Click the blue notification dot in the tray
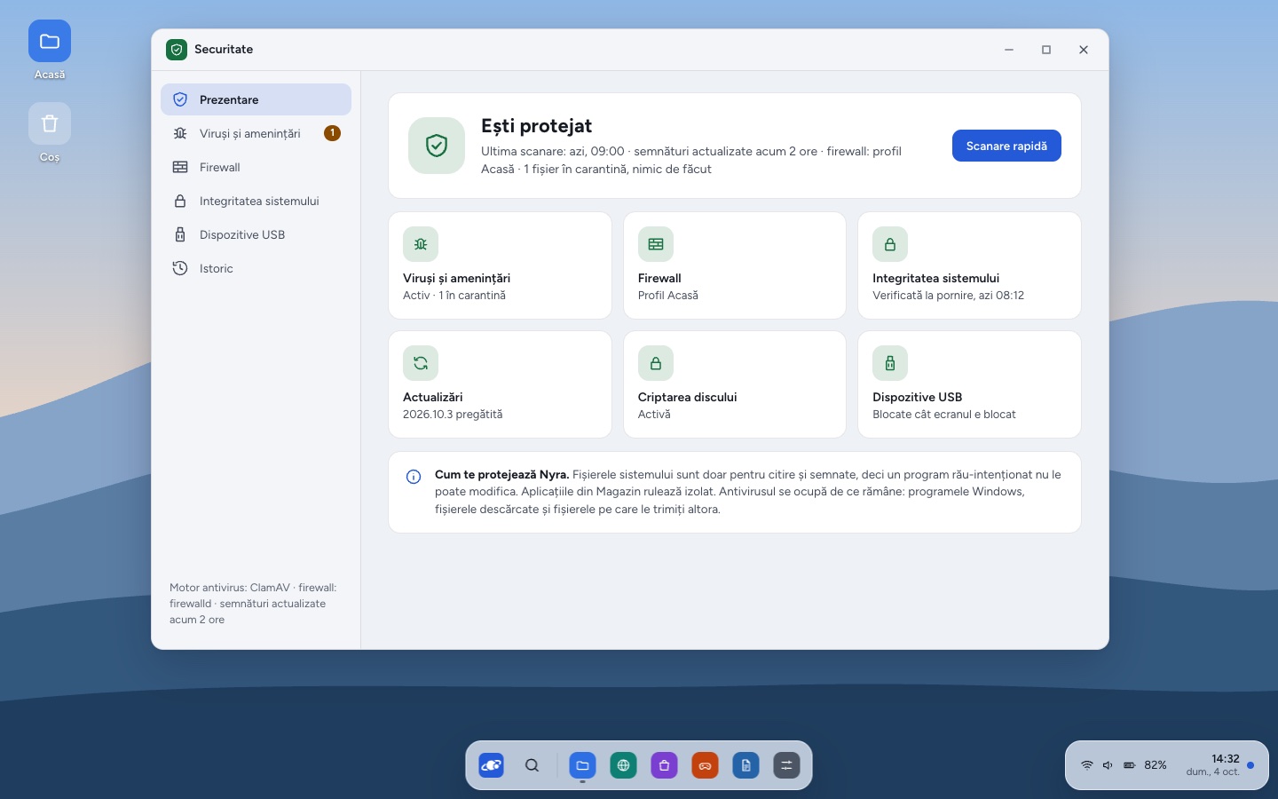1278x799 pixels. click(1250, 765)
